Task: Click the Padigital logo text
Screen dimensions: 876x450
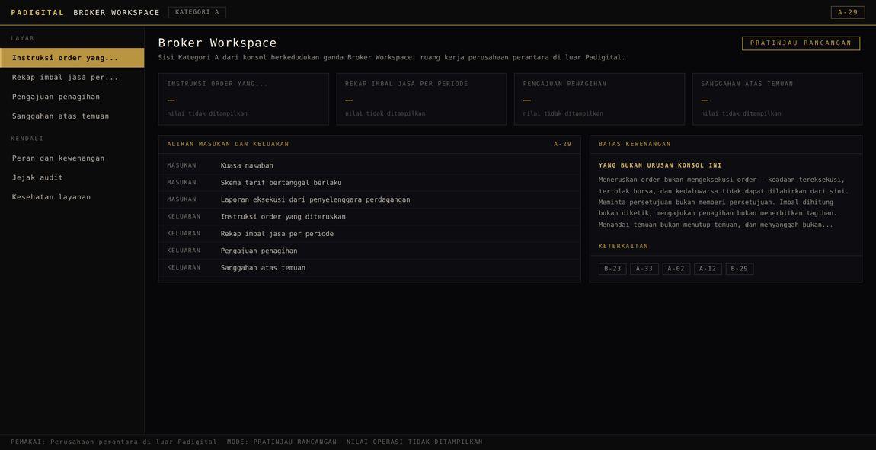Action: click(37, 12)
